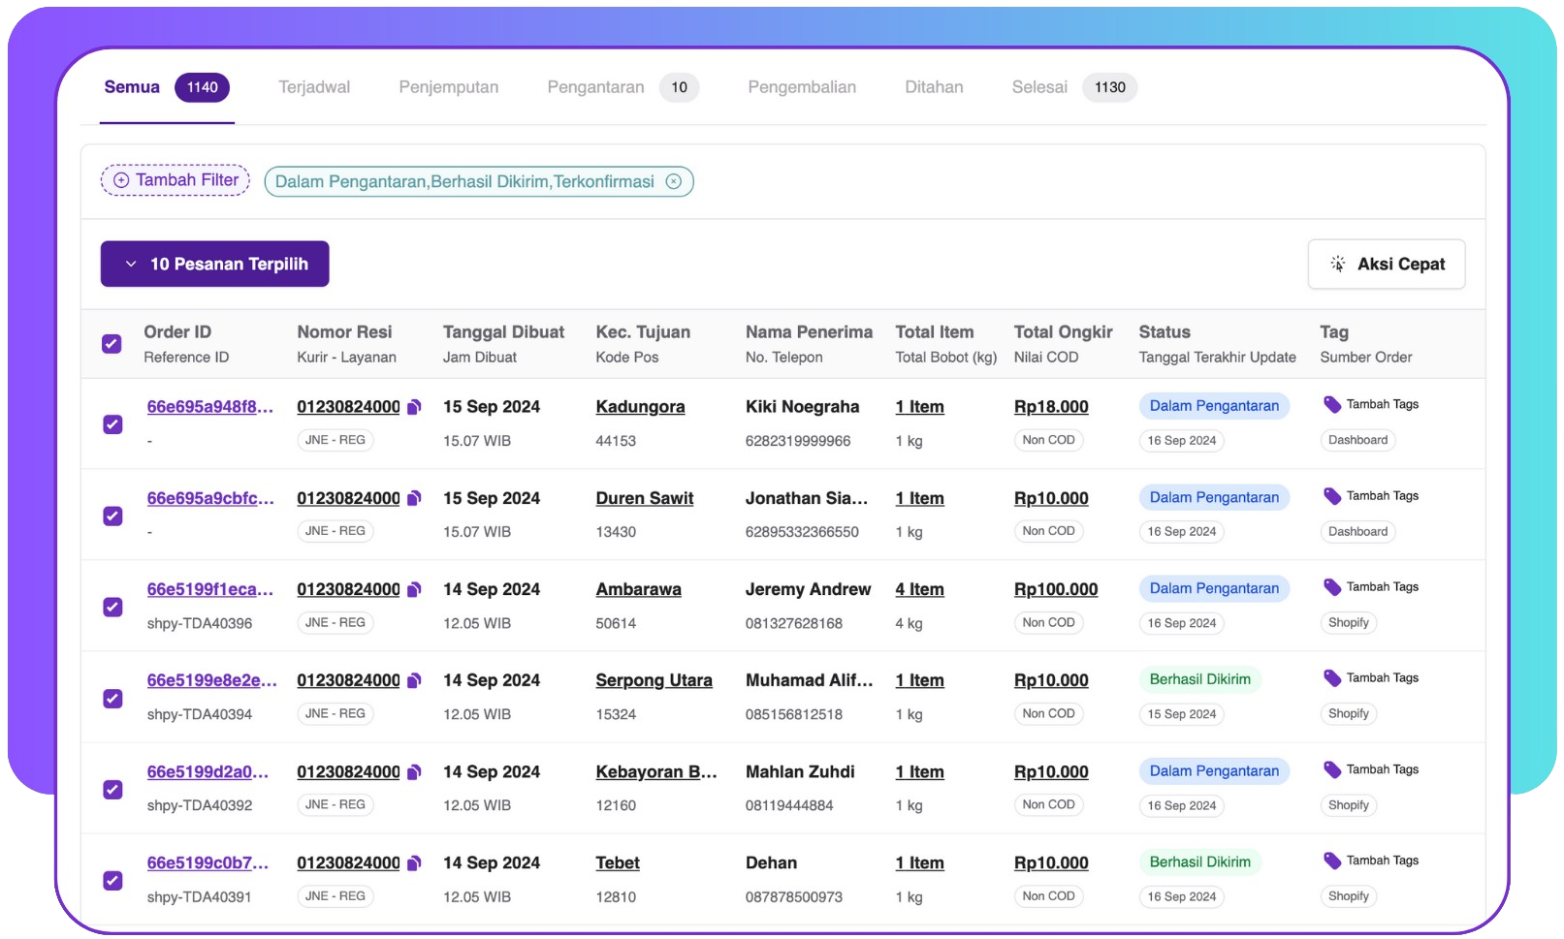Copy resi number for Mahlan Zuhdi order
This screenshot has height=939, width=1564.
click(414, 772)
